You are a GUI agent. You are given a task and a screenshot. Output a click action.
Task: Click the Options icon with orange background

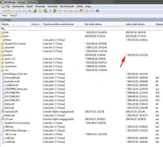81,11
